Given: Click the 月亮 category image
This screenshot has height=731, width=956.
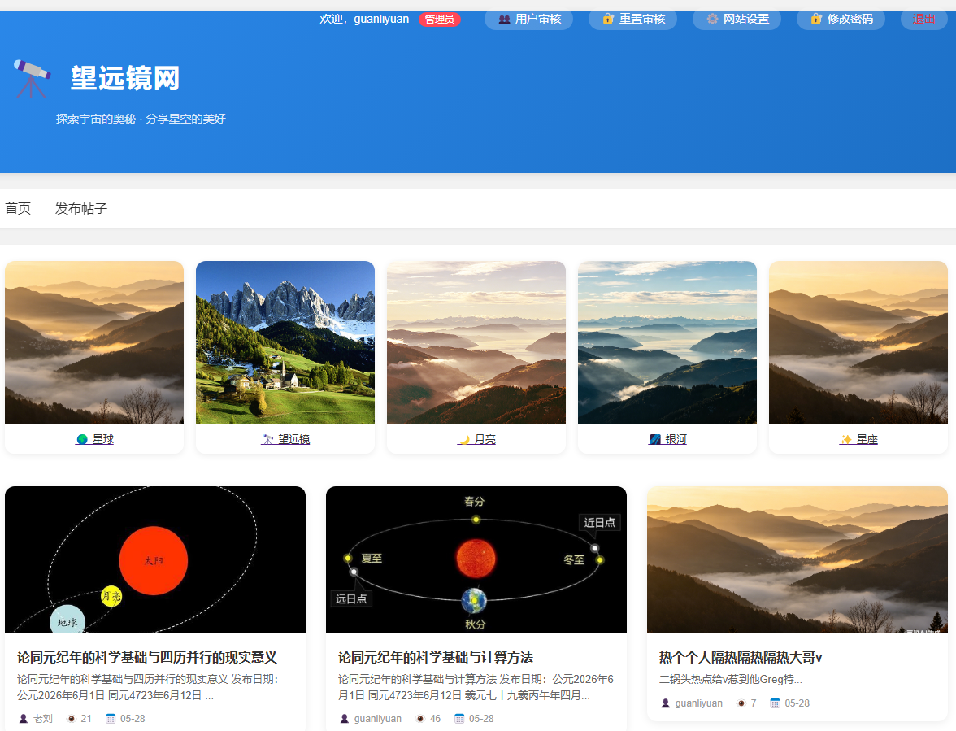Looking at the screenshot, I should (x=476, y=342).
